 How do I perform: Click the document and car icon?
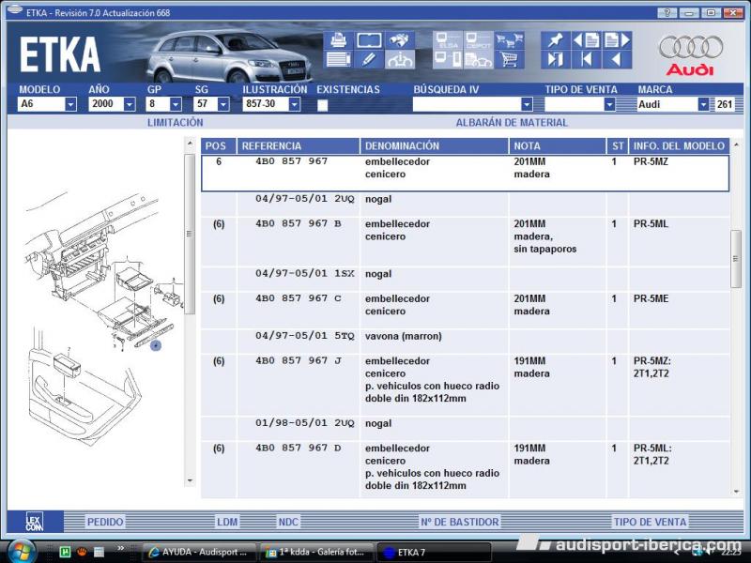(x=479, y=60)
